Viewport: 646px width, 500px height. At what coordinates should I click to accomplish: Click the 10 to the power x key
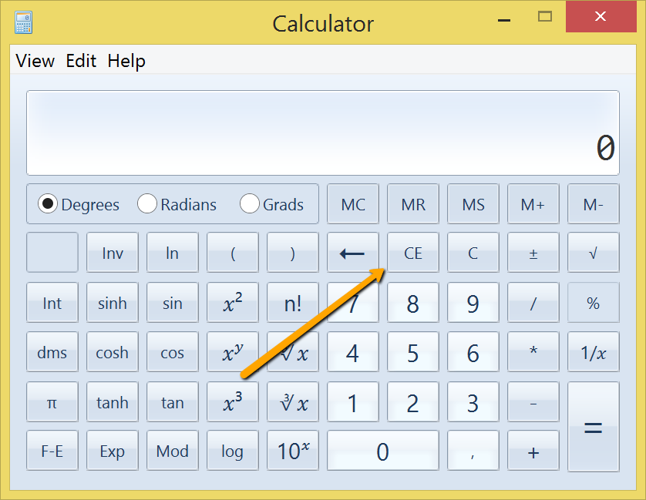tap(292, 451)
